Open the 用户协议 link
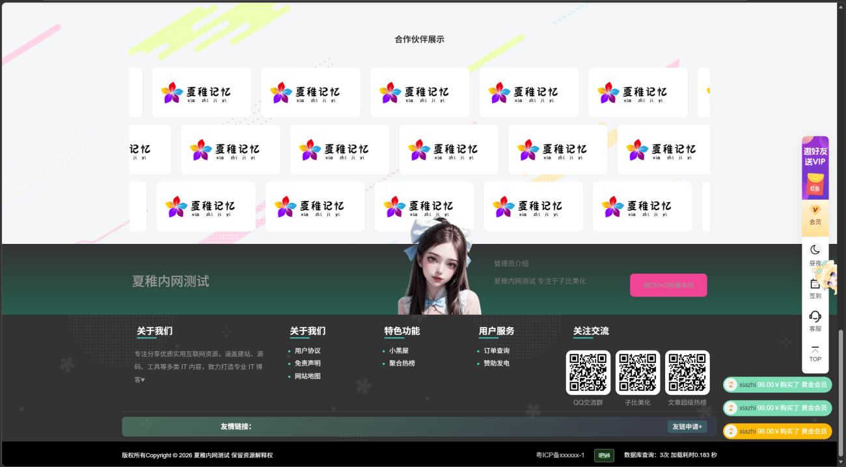 pos(307,351)
